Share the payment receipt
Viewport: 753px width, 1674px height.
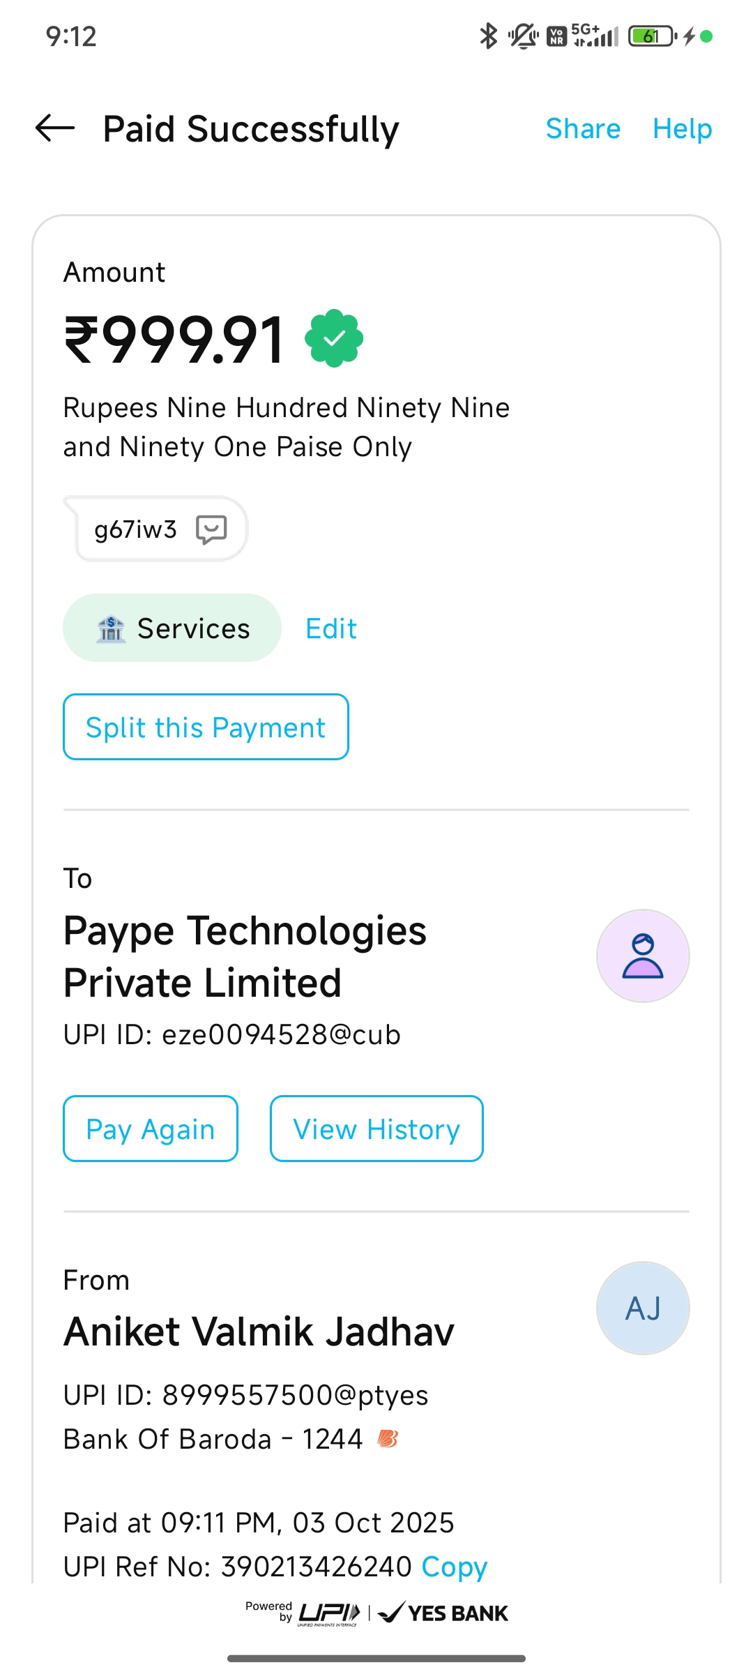click(x=583, y=129)
